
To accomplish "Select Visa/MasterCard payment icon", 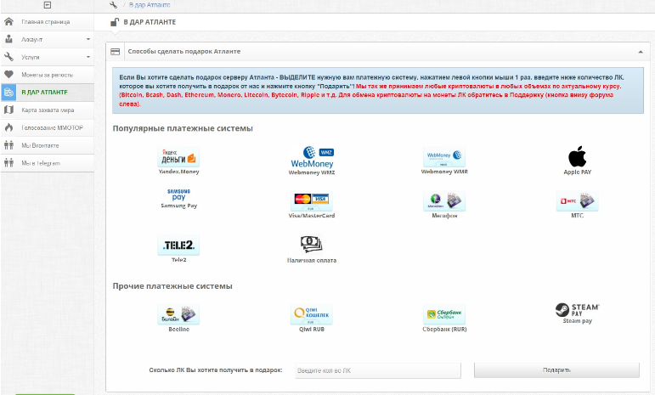I will click(312, 201).
